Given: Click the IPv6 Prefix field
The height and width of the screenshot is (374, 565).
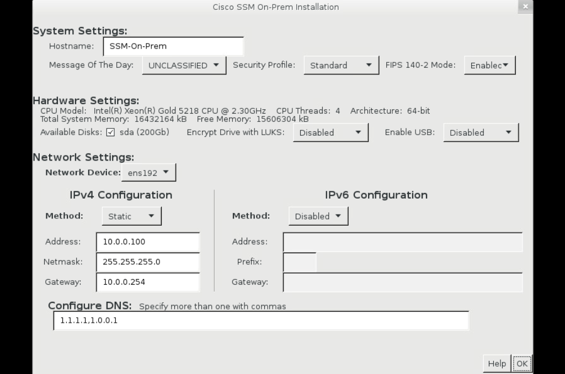Looking at the screenshot, I should pyautogui.click(x=300, y=262).
